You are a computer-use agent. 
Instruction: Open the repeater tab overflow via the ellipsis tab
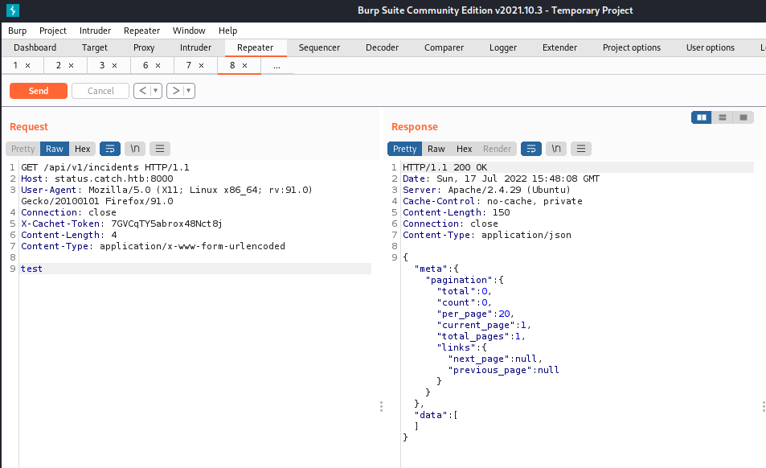click(x=277, y=64)
